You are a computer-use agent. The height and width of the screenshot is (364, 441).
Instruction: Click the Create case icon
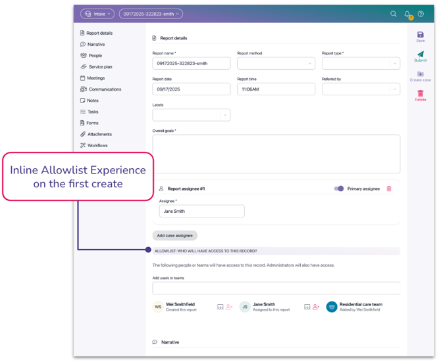click(421, 75)
